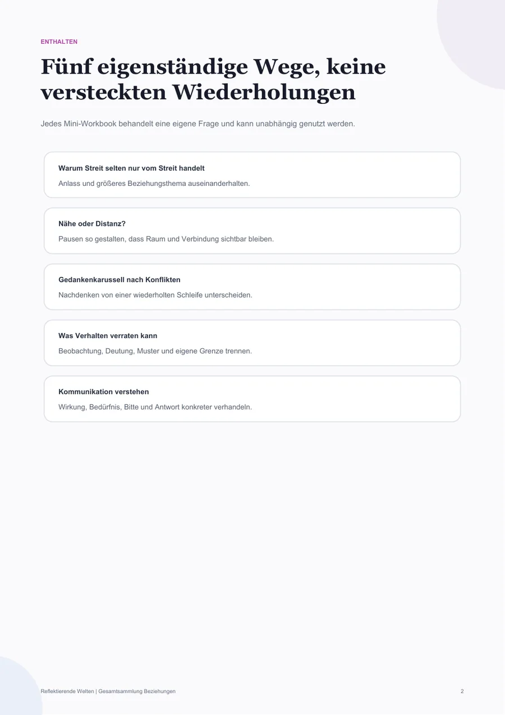Click the Was Verhalten verraten kann heading
Viewport: 505px width, 715px height.
tap(108, 336)
